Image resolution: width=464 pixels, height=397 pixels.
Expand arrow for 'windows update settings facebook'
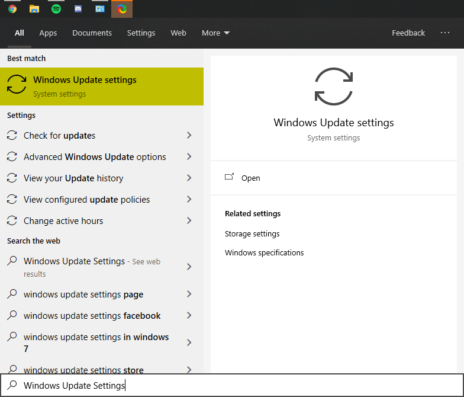(189, 315)
